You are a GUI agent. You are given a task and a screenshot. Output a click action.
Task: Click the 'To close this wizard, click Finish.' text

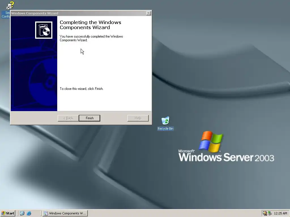(x=82, y=89)
